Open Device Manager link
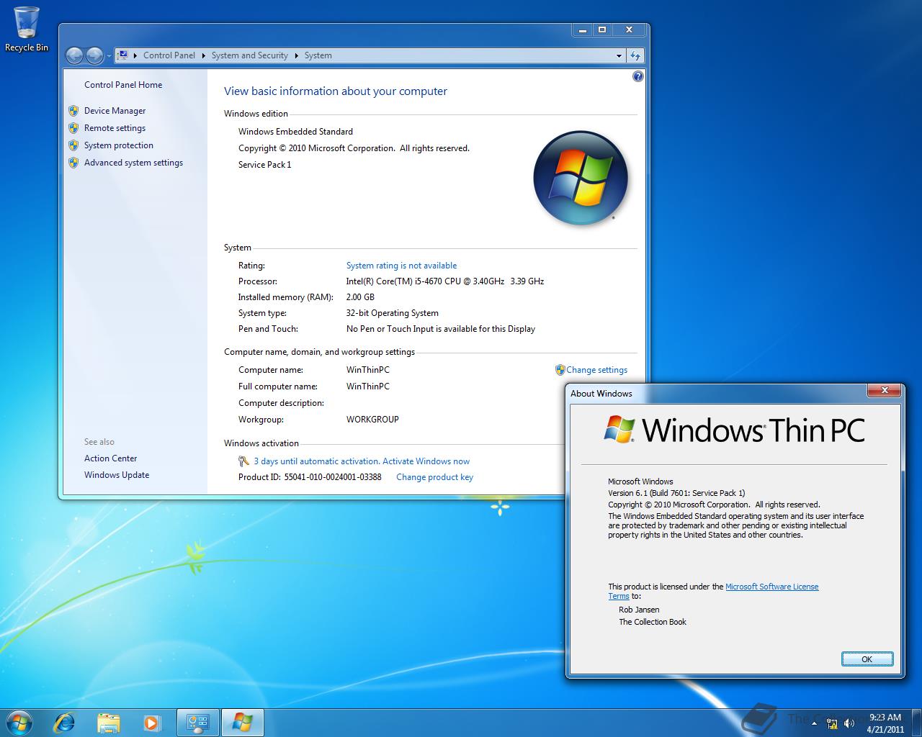Screen dimensions: 922x737 [115, 110]
